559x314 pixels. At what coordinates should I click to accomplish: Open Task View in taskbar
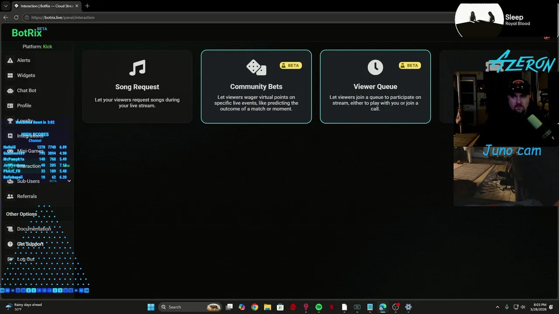229,307
